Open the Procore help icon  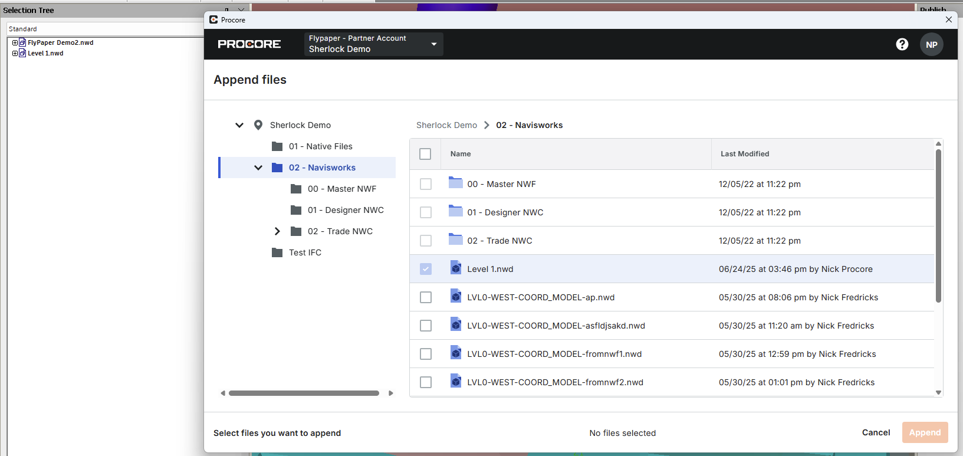tap(902, 44)
